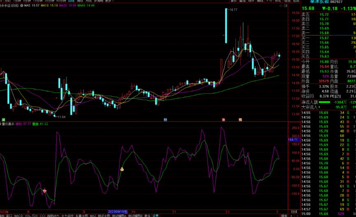Click the highlighted date marker 2023/09/15/五

(x=118, y=212)
